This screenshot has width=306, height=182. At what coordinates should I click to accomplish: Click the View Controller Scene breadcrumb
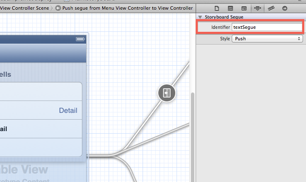24,8
